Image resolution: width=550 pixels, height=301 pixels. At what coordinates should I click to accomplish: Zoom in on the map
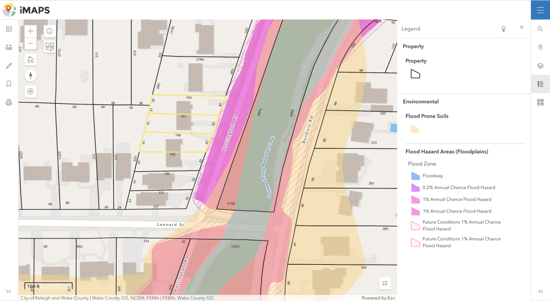30,31
